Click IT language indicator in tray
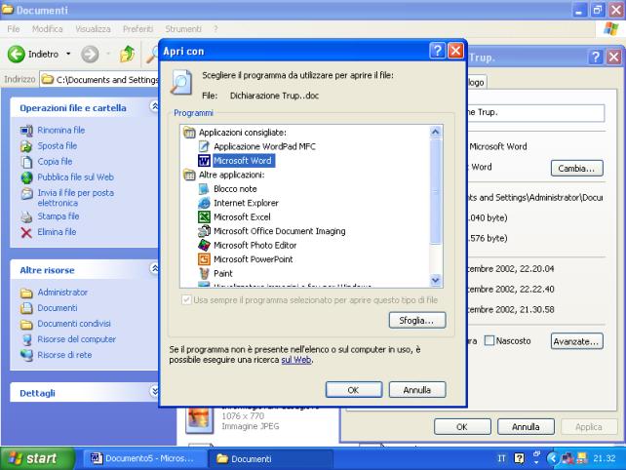The height and width of the screenshot is (470, 626). (x=501, y=458)
